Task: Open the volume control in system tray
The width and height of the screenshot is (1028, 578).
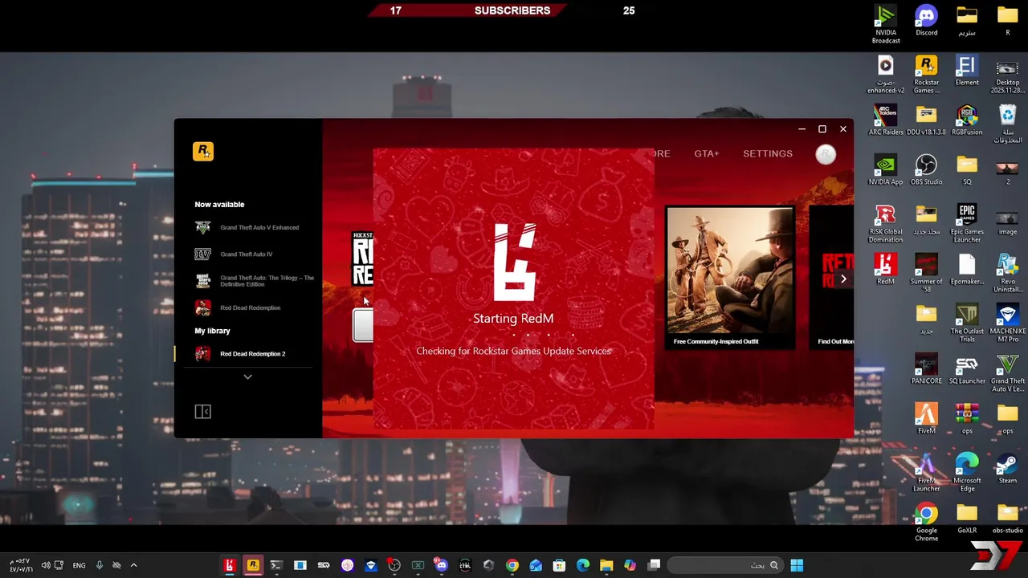Action: (46, 565)
